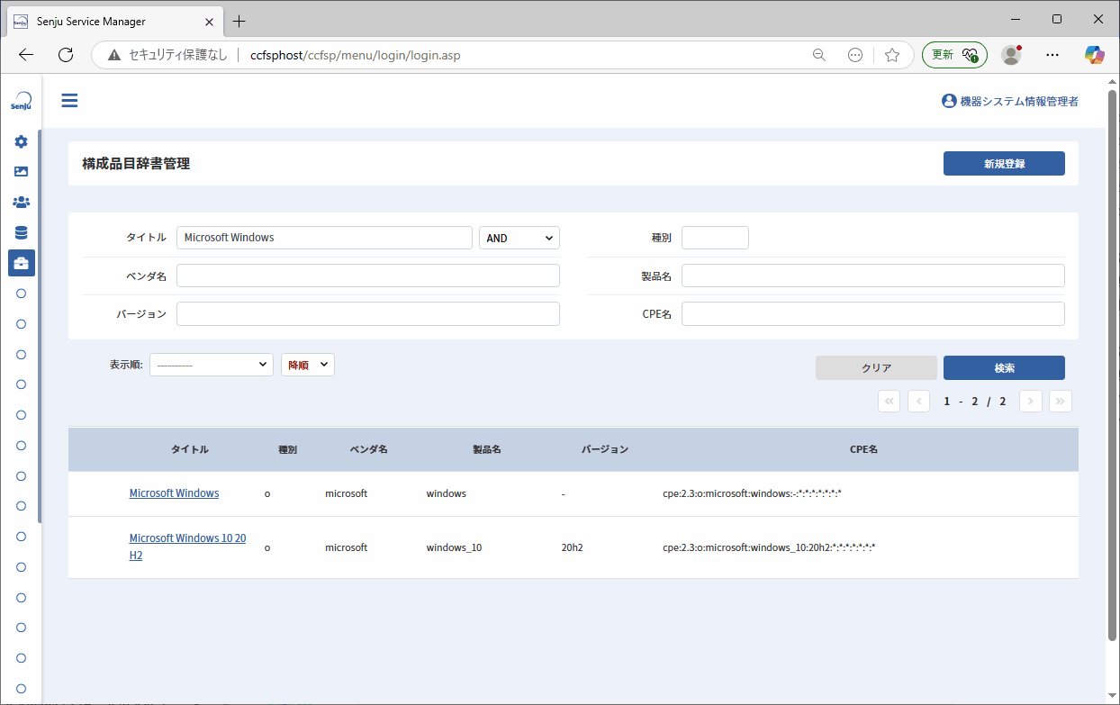Focus the タイトル input field

pyautogui.click(x=324, y=238)
